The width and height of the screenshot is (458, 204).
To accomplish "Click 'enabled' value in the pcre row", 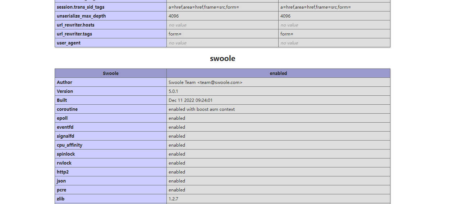I will [x=177, y=190].
